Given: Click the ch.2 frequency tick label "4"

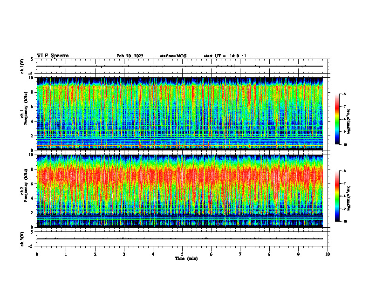Looking at the screenshot, I should [x=33, y=198].
